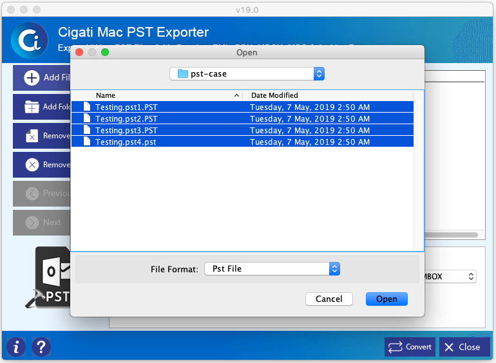Image resolution: width=496 pixels, height=363 pixels.
Task: Select the Testing.pst2.PST file name
Action: coord(126,119)
